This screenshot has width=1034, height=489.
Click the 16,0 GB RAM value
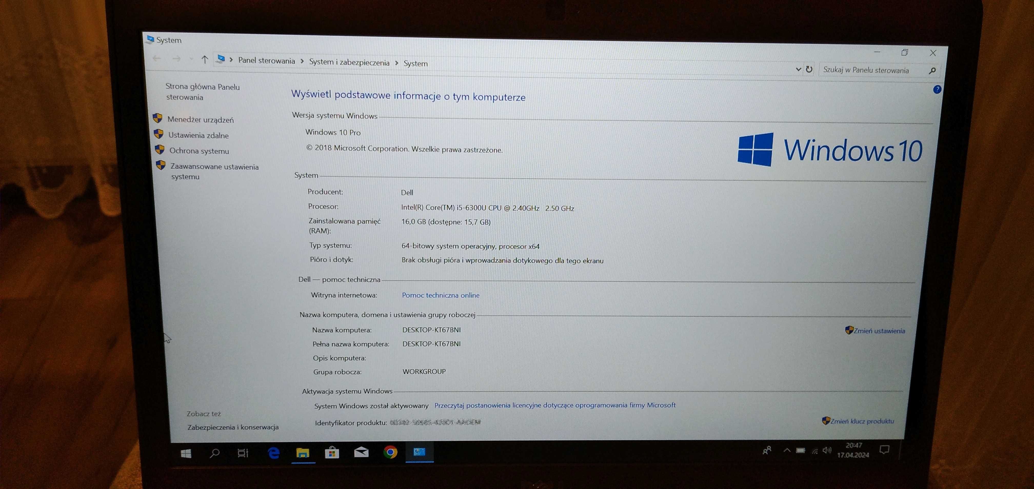[445, 222]
